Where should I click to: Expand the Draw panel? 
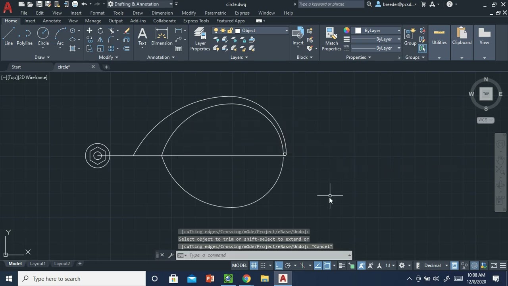click(x=42, y=57)
